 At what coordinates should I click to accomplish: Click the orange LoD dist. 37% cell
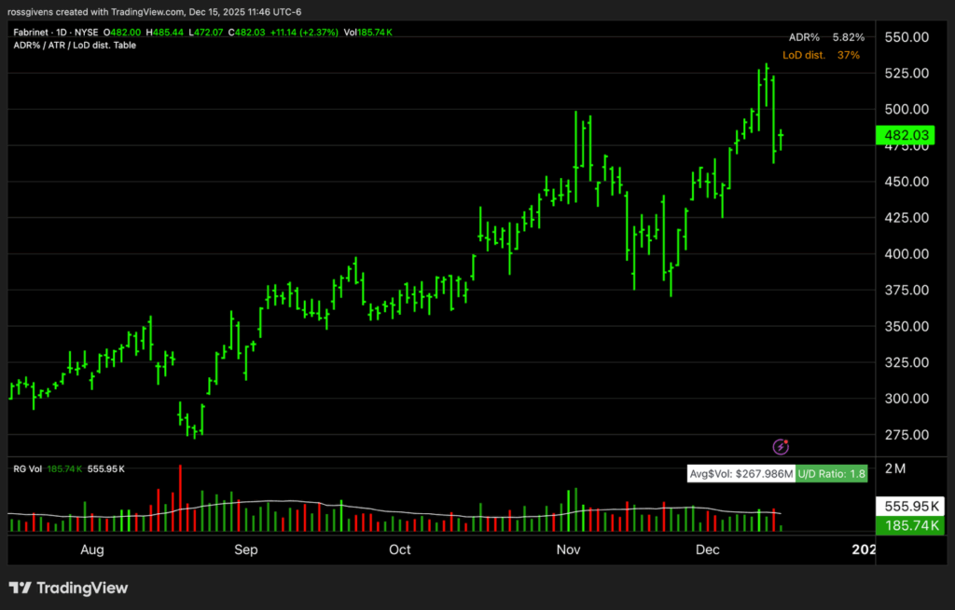coord(821,56)
